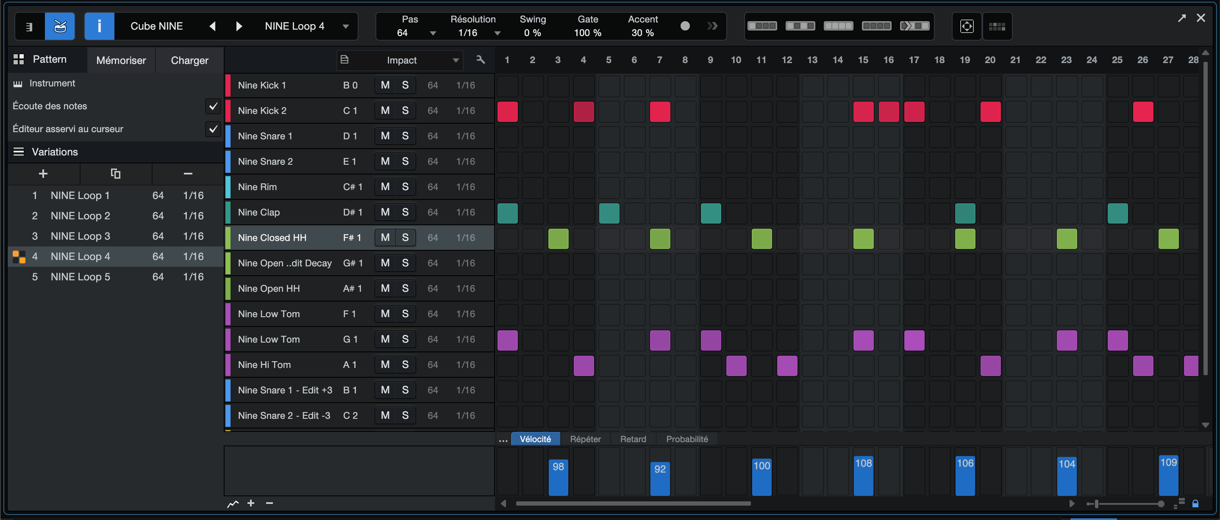This screenshot has width=1220, height=520.
Task: Open the Impact instrument dropdown
Action: 456,60
